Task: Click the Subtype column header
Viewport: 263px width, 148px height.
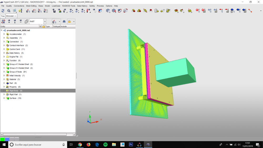Action: click(x=57, y=27)
